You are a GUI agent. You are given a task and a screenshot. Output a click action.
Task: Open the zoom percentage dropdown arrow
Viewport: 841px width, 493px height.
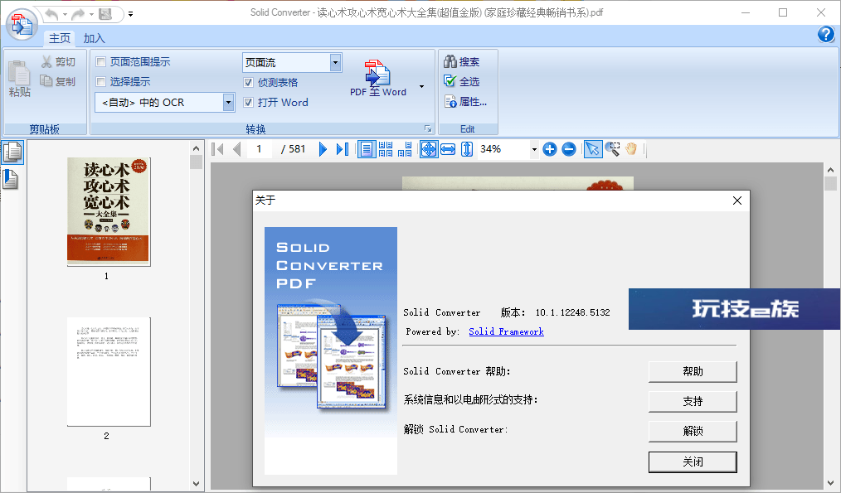point(533,149)
